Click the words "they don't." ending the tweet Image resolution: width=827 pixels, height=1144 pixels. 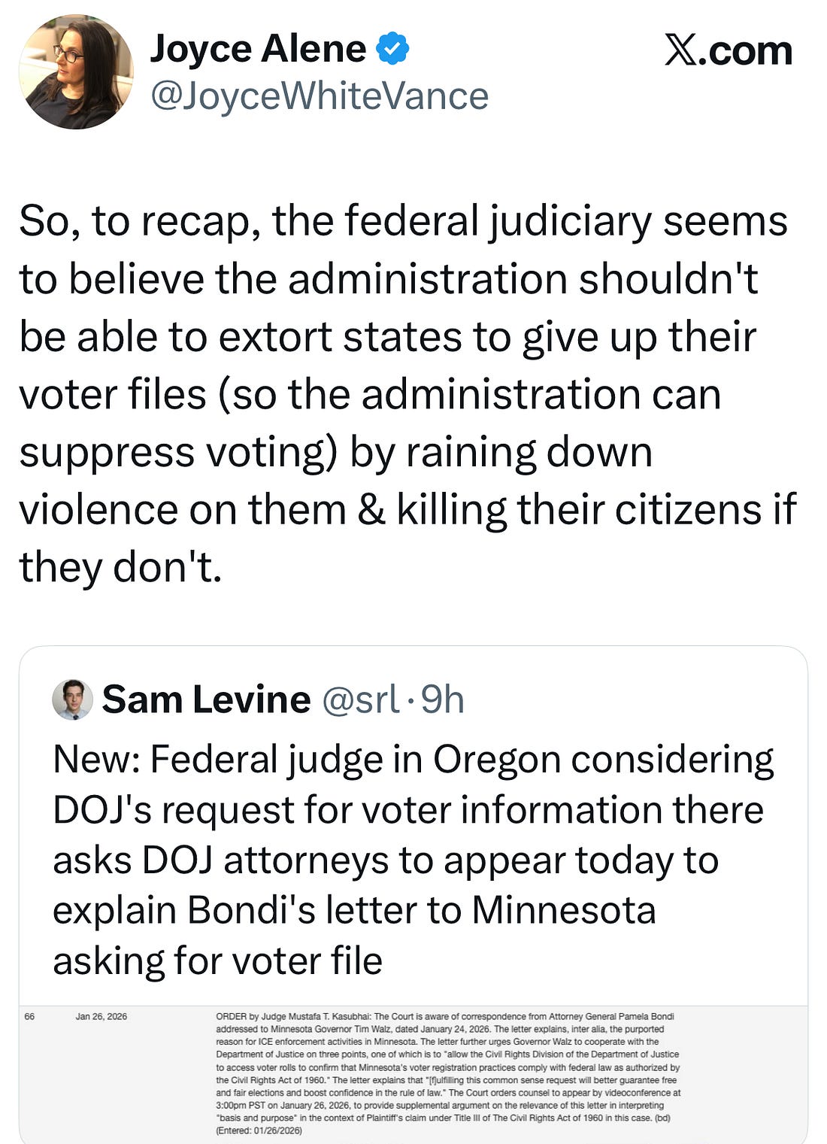pyautogui.click(x=120, y=567)
